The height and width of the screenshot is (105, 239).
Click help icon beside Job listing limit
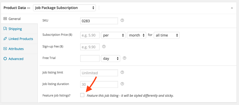click(x=122, y=72)
